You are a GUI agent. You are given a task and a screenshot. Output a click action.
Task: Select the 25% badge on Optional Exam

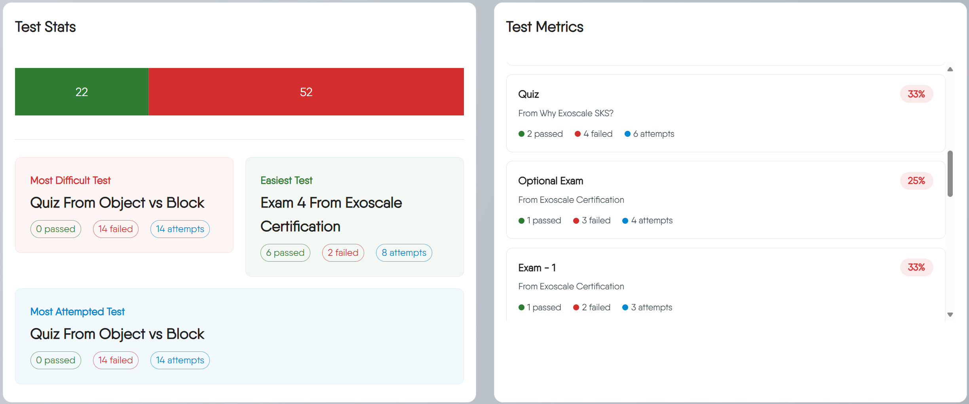916,181
